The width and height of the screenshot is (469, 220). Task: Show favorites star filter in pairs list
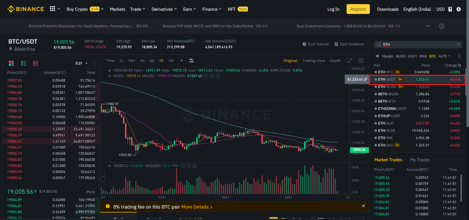point(377,56)
